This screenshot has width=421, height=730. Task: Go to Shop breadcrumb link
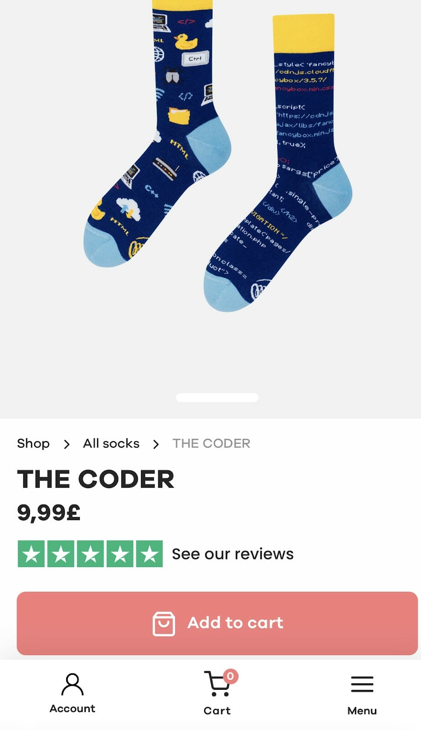click(33, 443)
